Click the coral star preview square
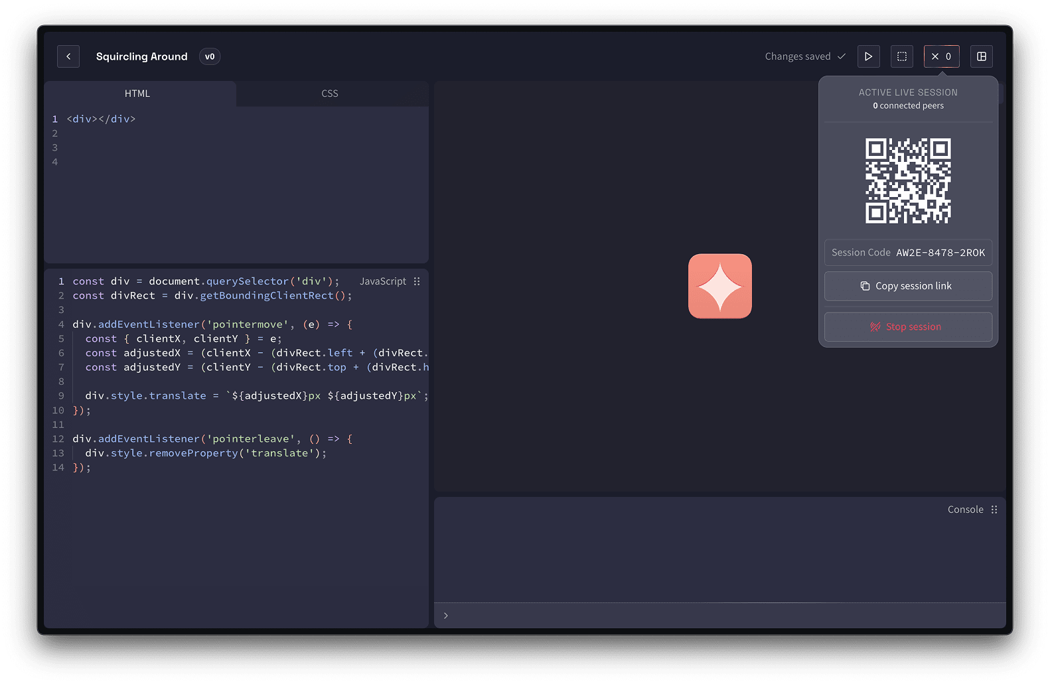 click(719, 286)
